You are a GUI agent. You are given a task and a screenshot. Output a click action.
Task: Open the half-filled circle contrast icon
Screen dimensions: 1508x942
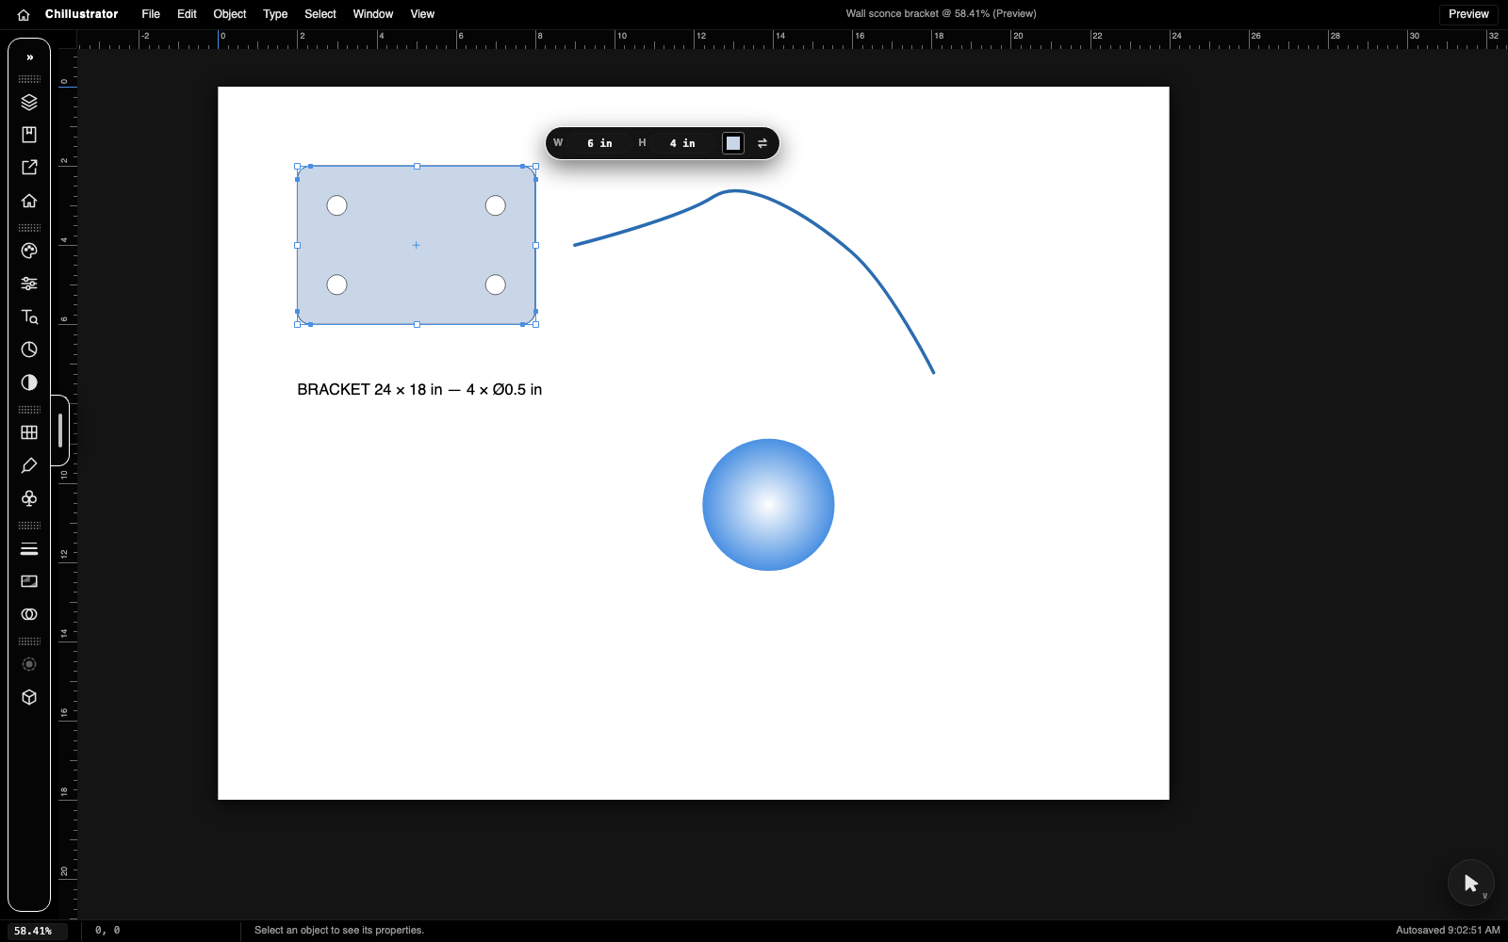[x=29, y=382]
